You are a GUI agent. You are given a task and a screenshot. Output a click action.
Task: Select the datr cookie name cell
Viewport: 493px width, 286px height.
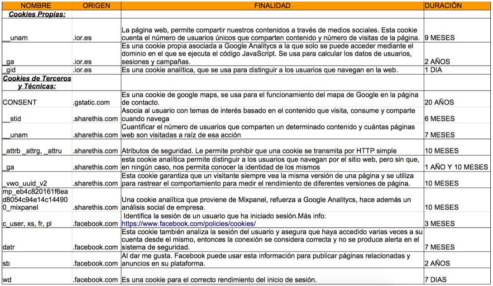10,247
